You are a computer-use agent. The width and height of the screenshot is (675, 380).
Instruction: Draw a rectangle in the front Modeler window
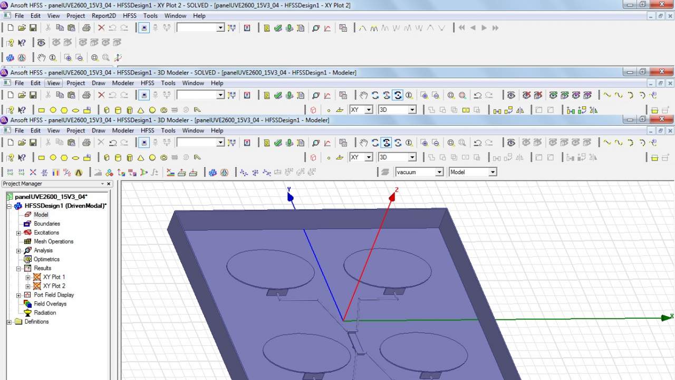41,157
